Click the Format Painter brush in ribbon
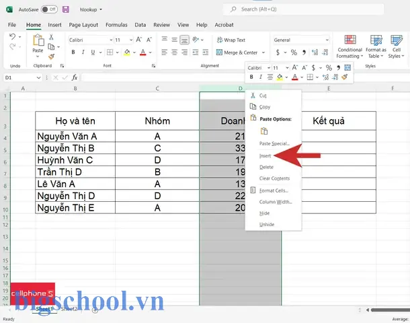This screenshot has width=410, height=323. tap(51, 57)
